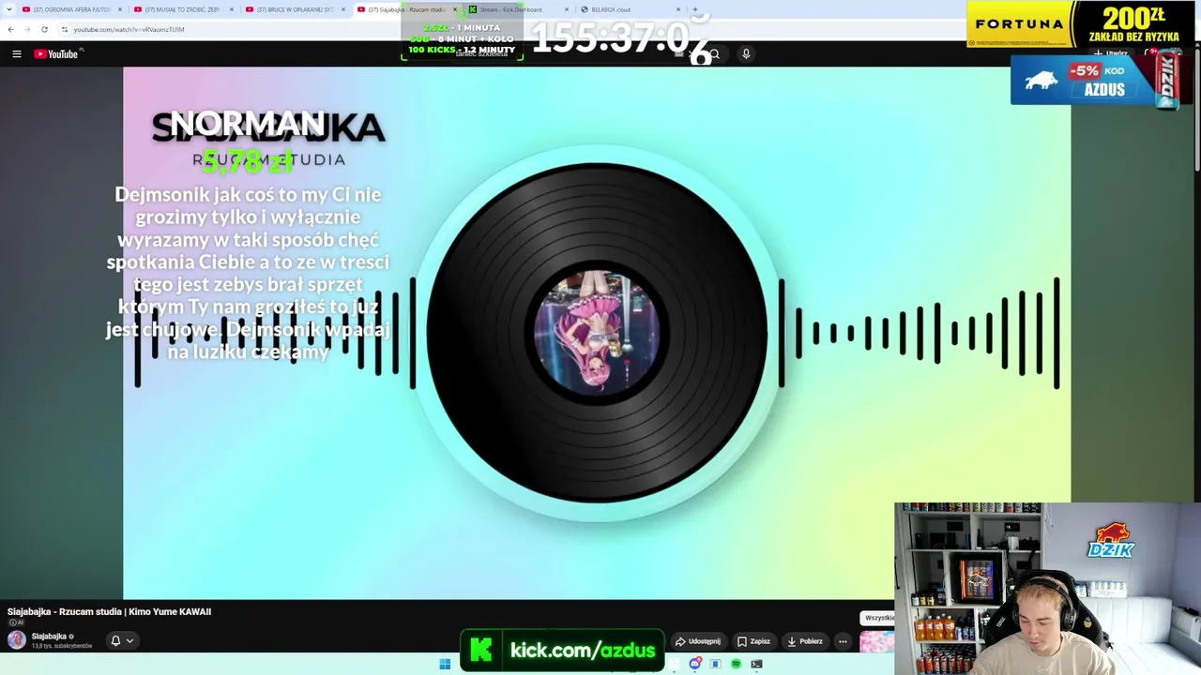Viewport: 1201px width, 675px height.
Task: Start voice search with the microphone icon
Action: coord(746,54)
